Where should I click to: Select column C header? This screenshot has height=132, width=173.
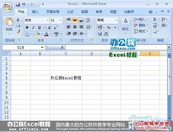66,54
